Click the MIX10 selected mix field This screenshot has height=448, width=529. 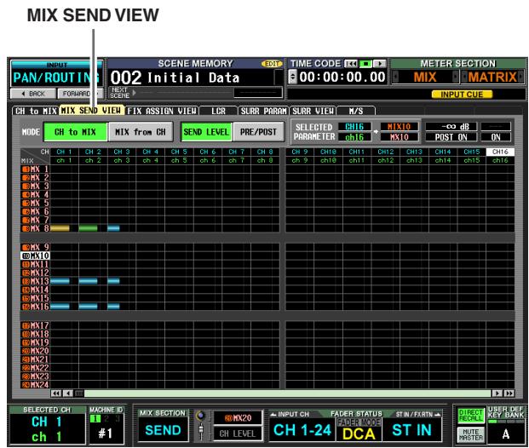[x=400, y=127]
